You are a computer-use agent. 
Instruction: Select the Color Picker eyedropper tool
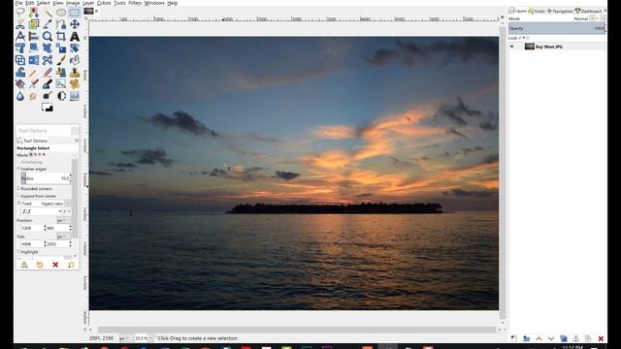[48, 24]
